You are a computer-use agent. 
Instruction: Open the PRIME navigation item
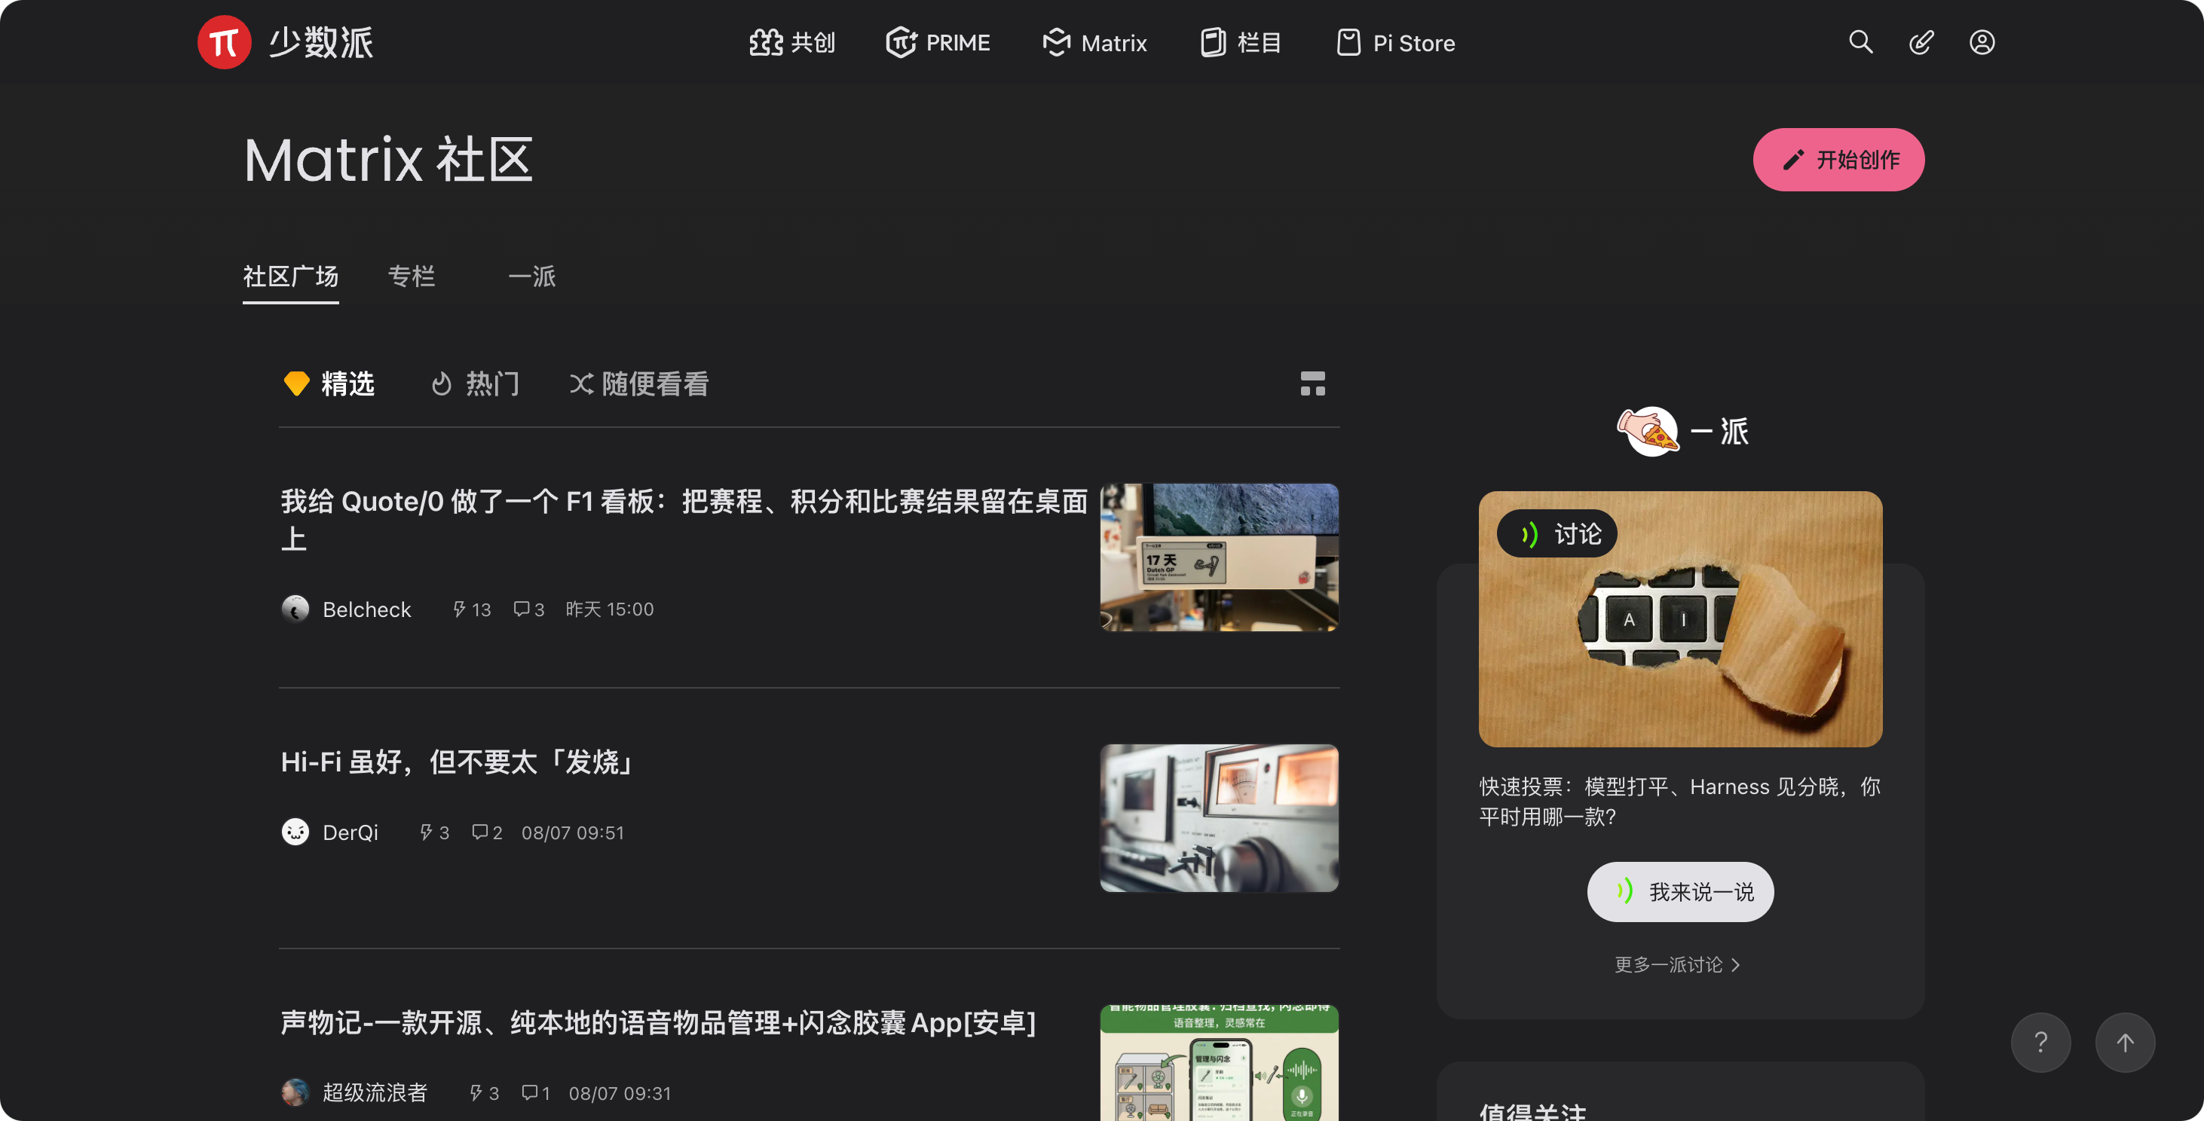(938, 43)
